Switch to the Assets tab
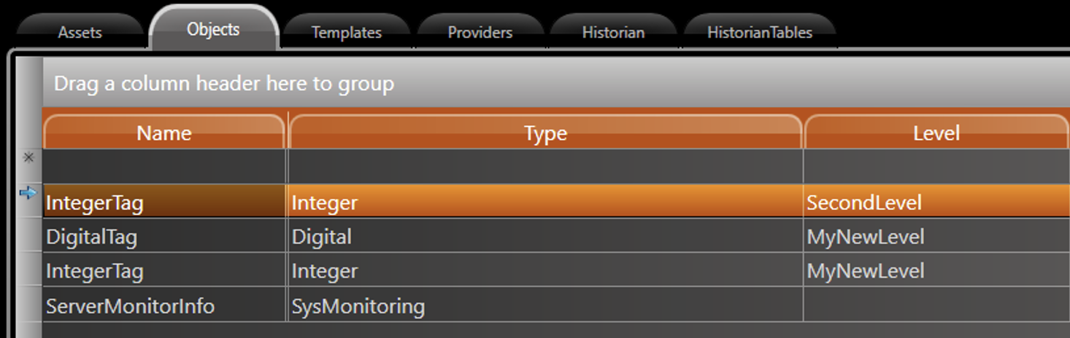Screen dimensions: 1070x338 (80, 33)
